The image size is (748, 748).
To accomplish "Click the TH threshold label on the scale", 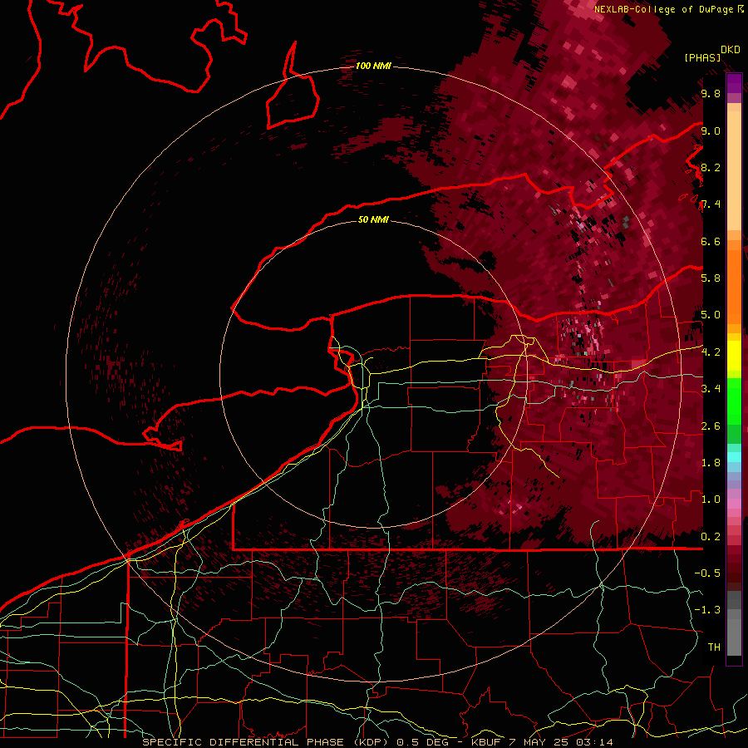I will tap(714, 647).
